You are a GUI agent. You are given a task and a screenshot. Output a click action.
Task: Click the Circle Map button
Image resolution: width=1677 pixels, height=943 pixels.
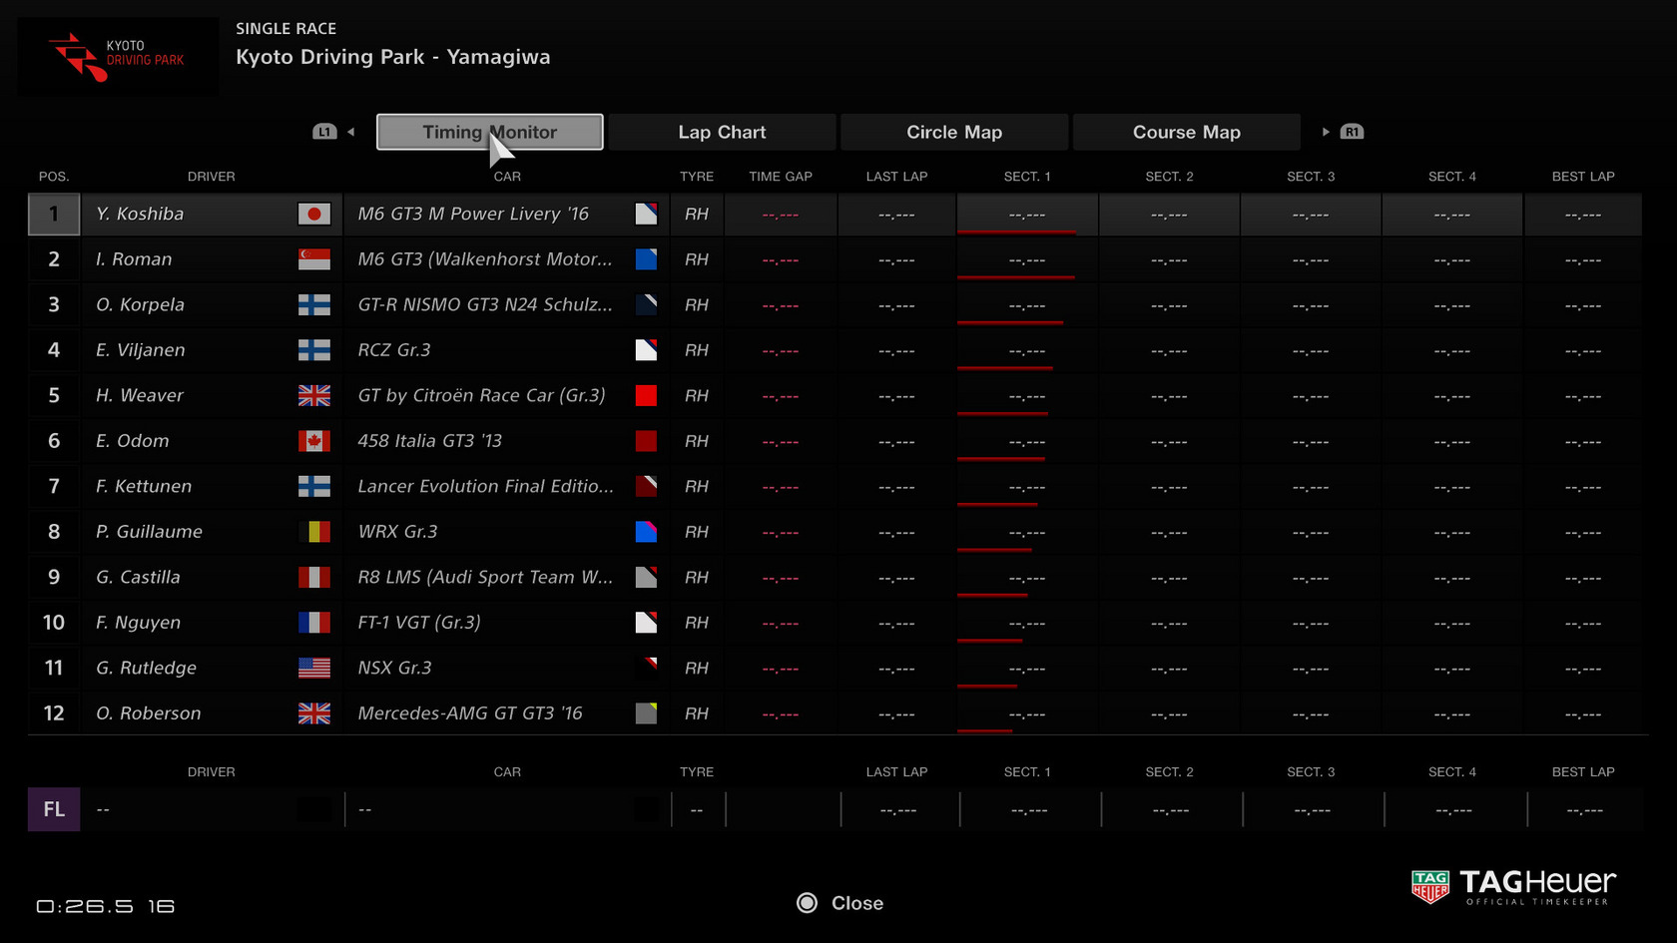[953, 131]
